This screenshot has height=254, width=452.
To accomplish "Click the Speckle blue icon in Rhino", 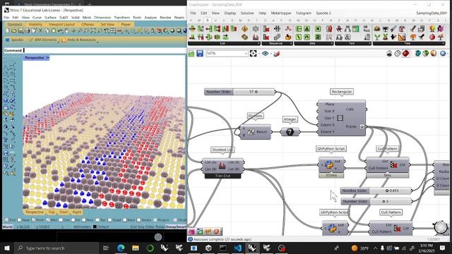I will [8, 40].
